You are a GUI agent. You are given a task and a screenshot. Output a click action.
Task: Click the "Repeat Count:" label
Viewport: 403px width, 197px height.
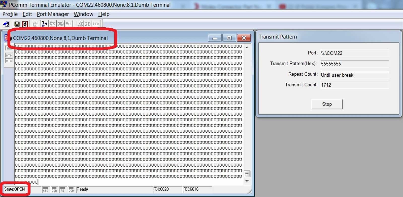(303, 74)
